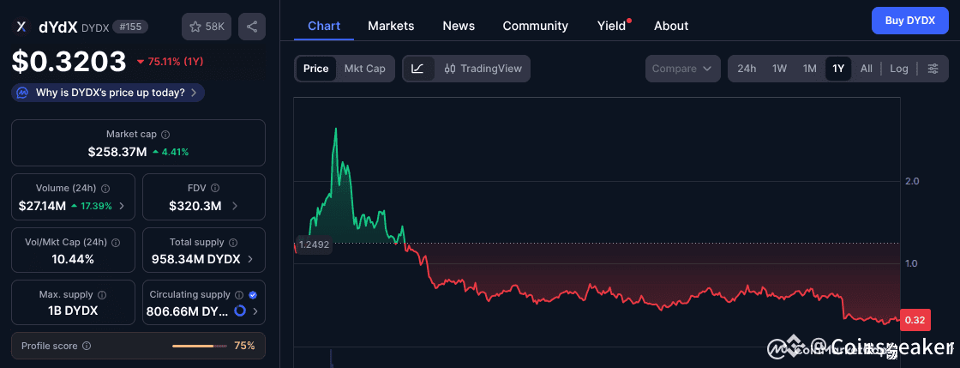
Task: Open the Community tab
Action: [535, 26]
